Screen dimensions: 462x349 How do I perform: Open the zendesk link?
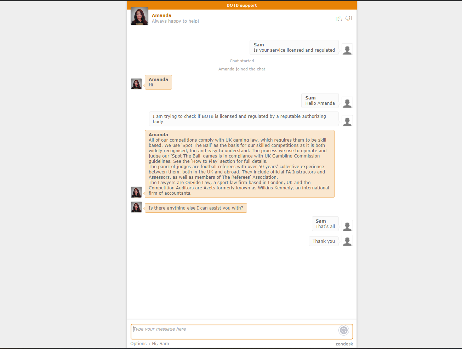click(x=344, y=344)
